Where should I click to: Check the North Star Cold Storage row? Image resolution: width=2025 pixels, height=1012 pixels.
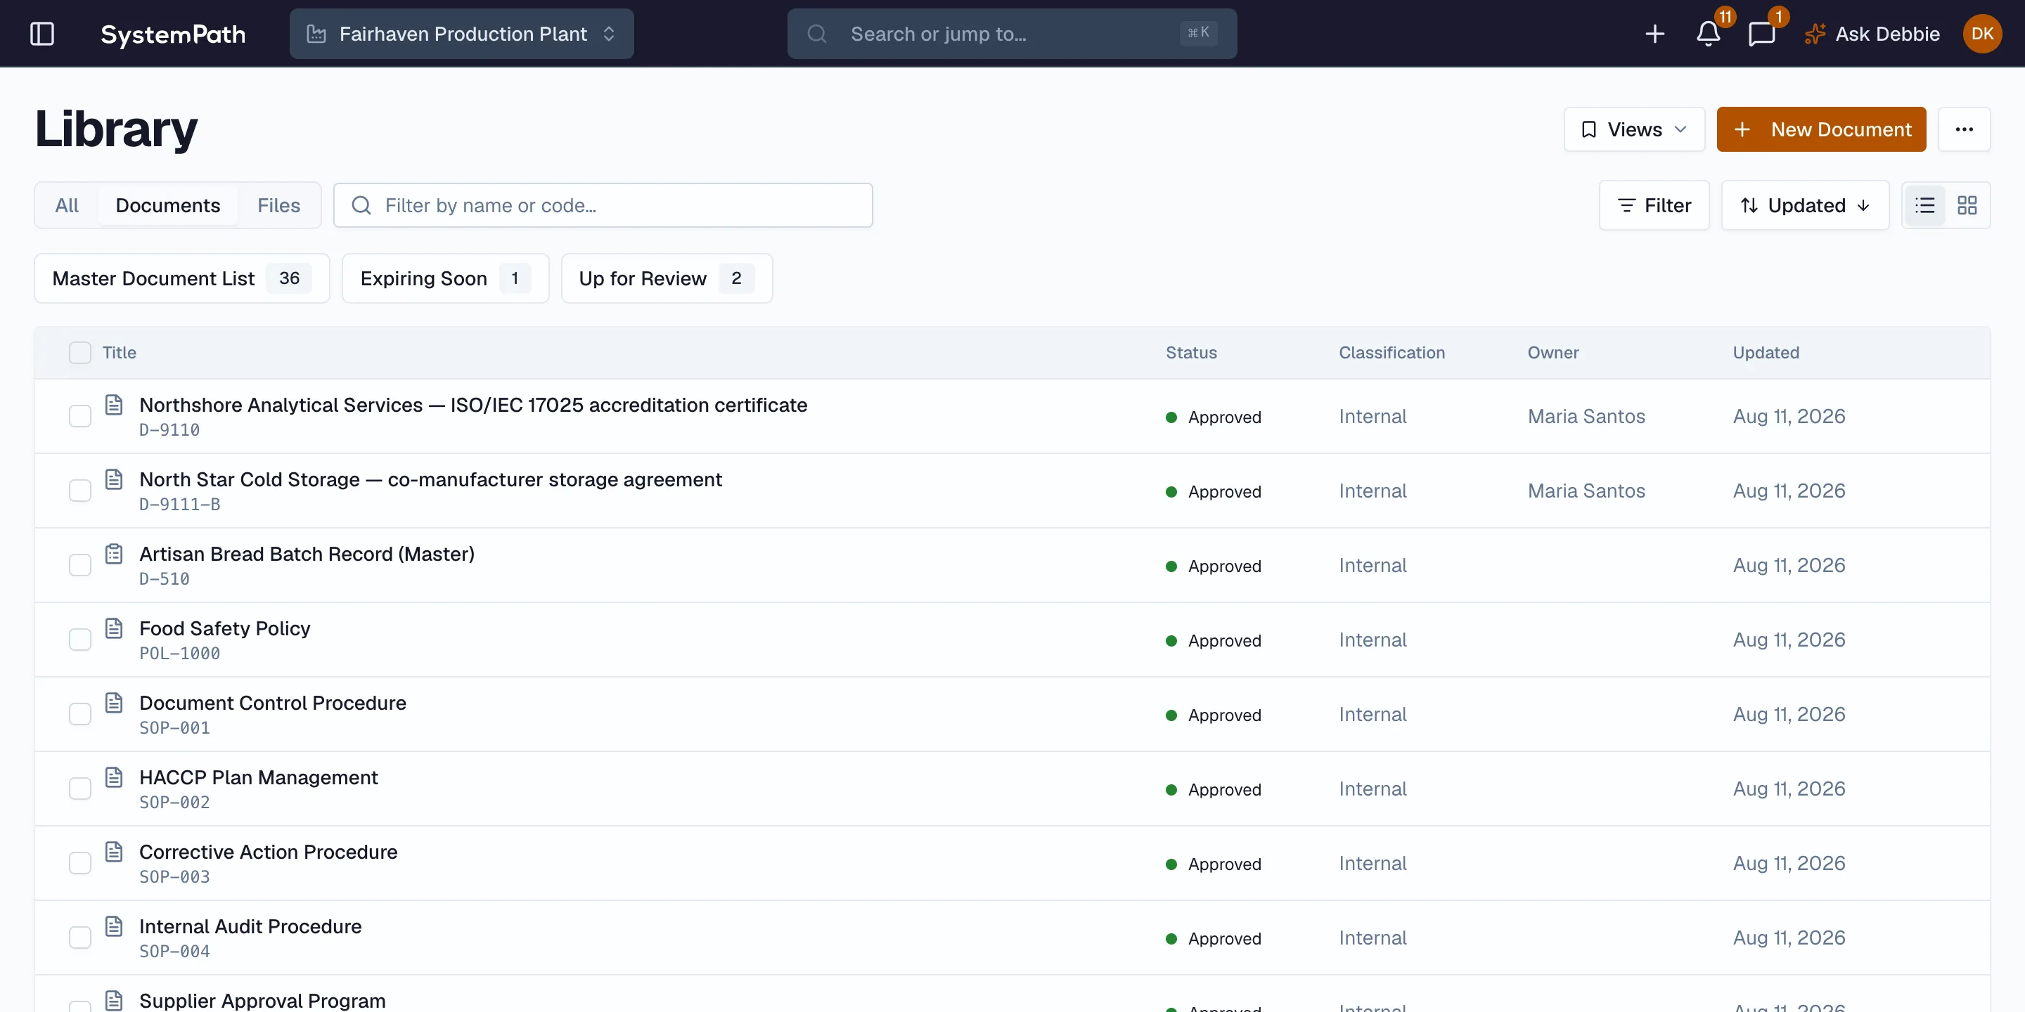point(80,491)
